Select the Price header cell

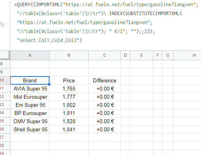[x=69, y=80]
